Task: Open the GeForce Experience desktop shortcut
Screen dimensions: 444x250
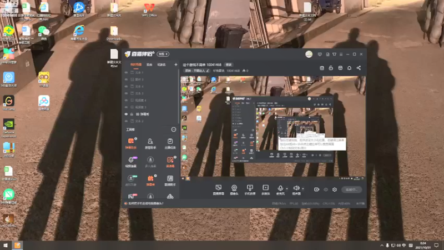Action: pos(9,128)
